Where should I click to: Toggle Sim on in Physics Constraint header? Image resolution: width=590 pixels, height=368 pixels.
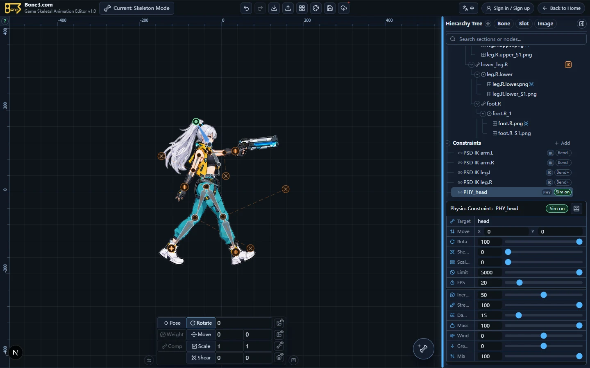[557, 209]
